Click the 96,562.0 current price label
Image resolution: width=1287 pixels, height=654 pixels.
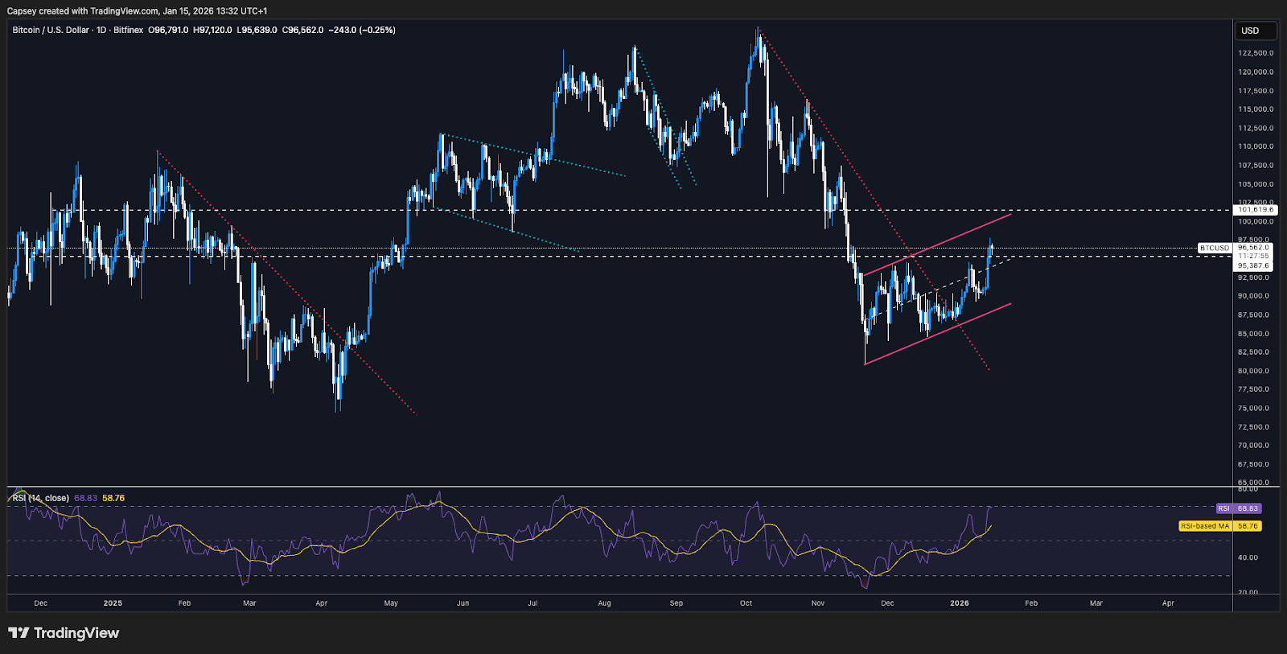tap(1253, 248)
